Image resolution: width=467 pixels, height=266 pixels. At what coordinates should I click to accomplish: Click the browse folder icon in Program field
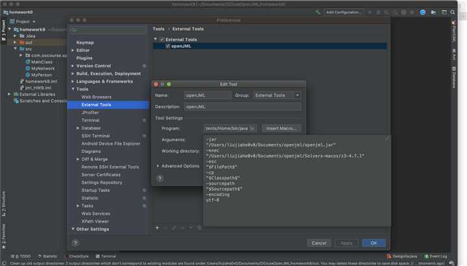[252, 128]
